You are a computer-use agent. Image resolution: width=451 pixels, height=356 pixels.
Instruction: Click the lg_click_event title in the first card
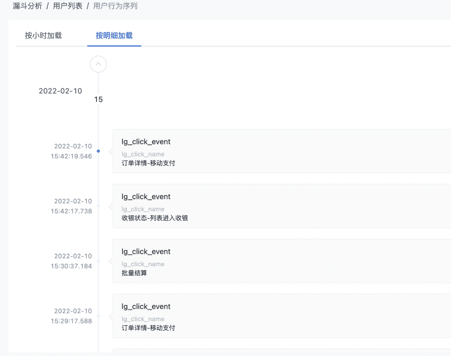147,141
